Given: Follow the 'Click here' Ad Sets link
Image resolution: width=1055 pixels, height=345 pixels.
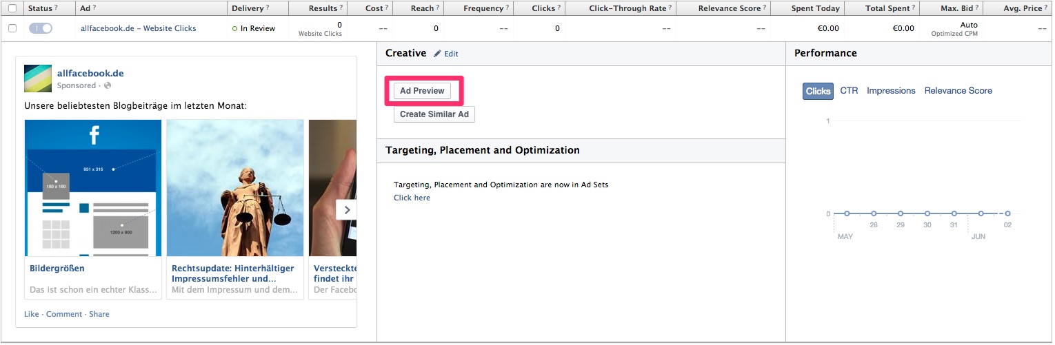Looking at the screenshot, I should 412,198.
